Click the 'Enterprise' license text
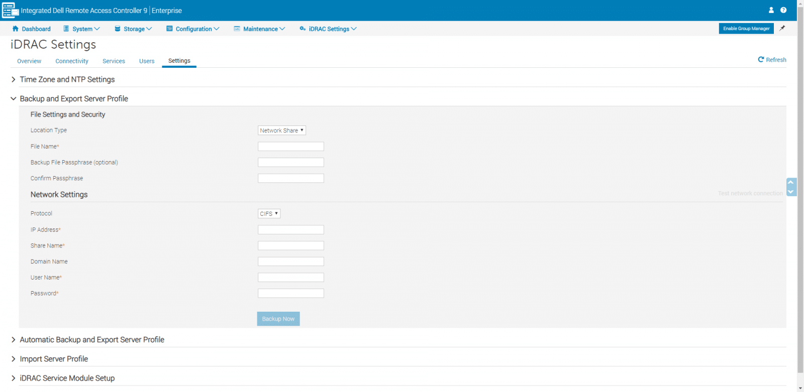804x392 pixels. coord(167,11)
